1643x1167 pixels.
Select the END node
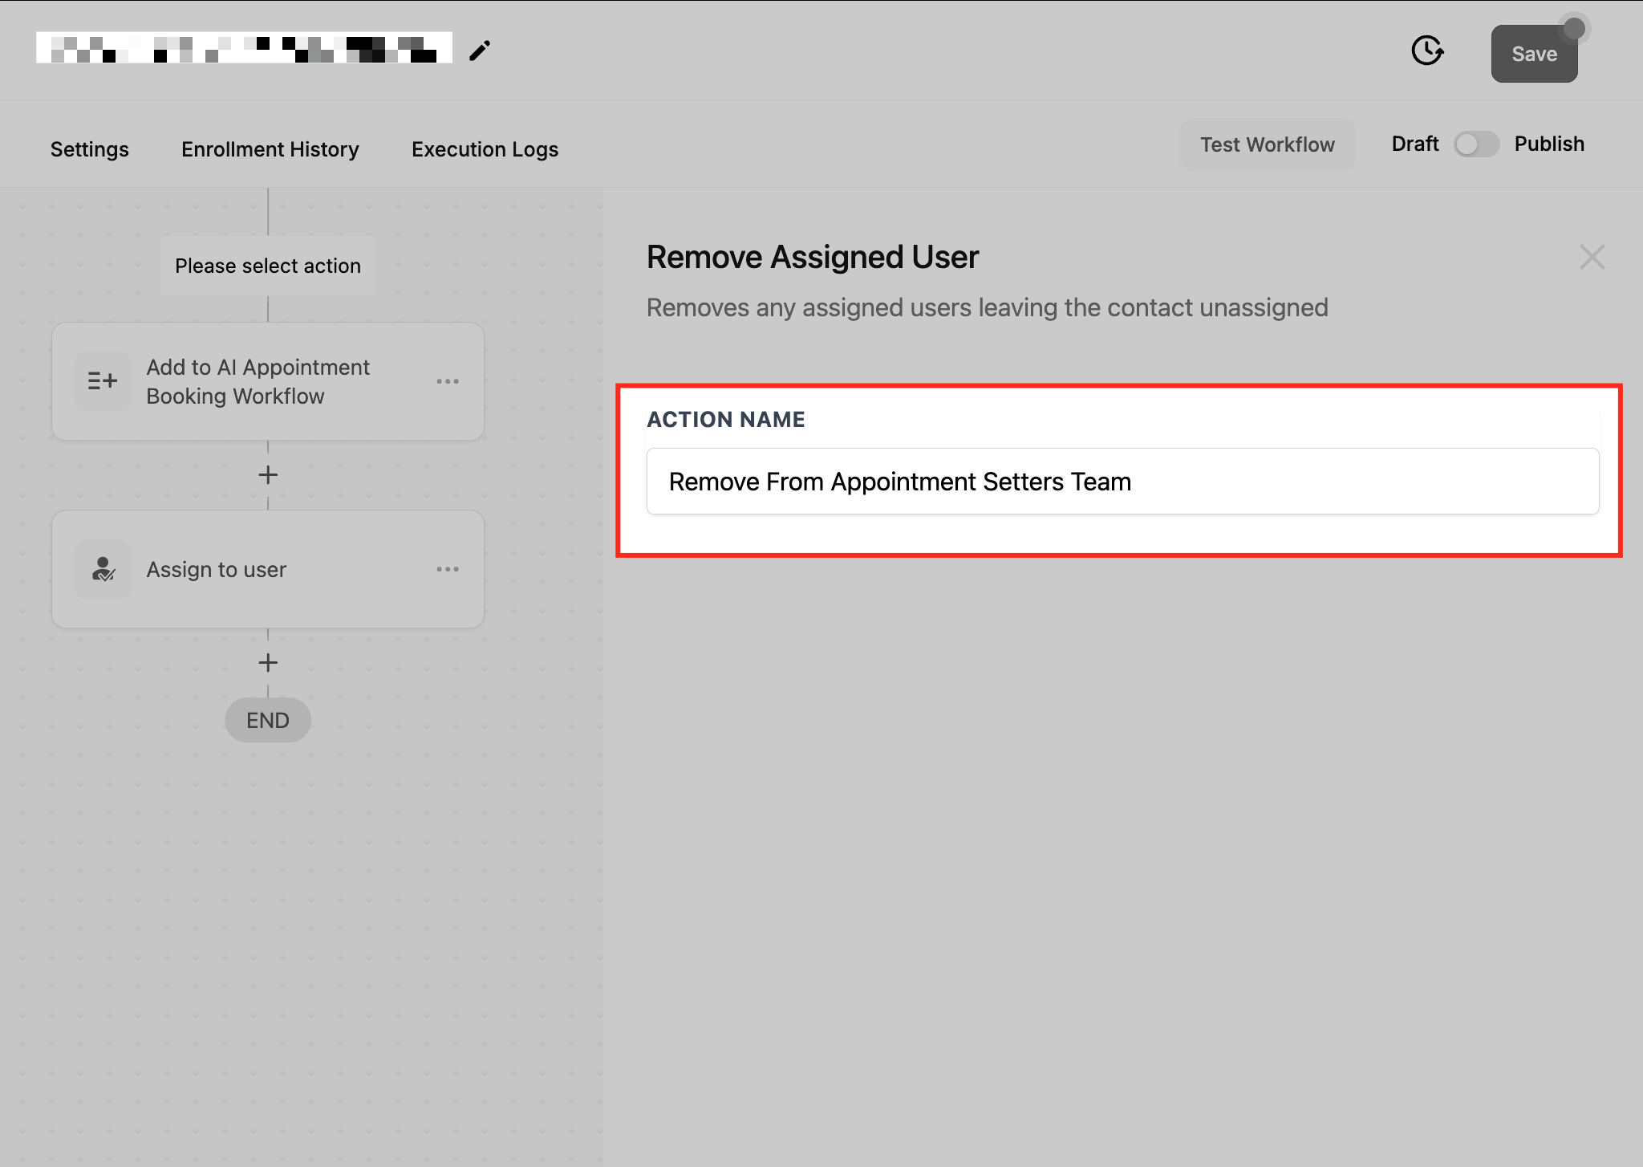(x=268, y=720)
